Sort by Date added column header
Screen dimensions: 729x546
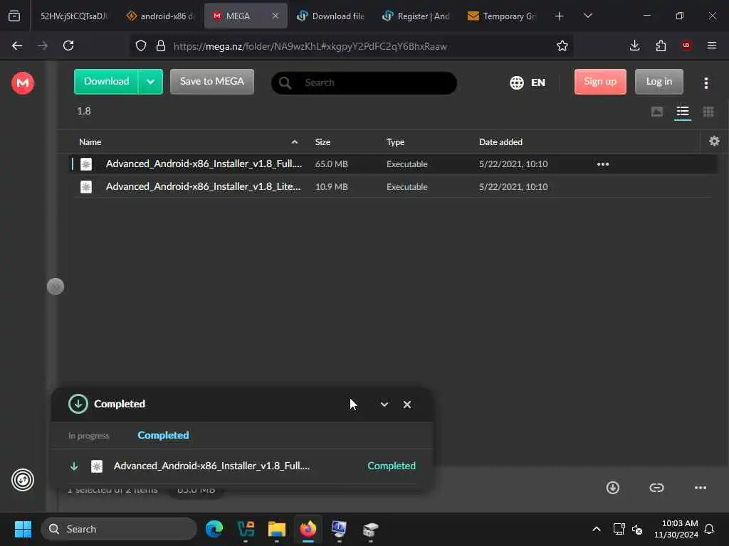(500, 142)
